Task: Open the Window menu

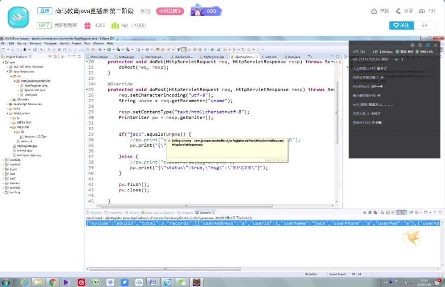Action: (98, 43)
